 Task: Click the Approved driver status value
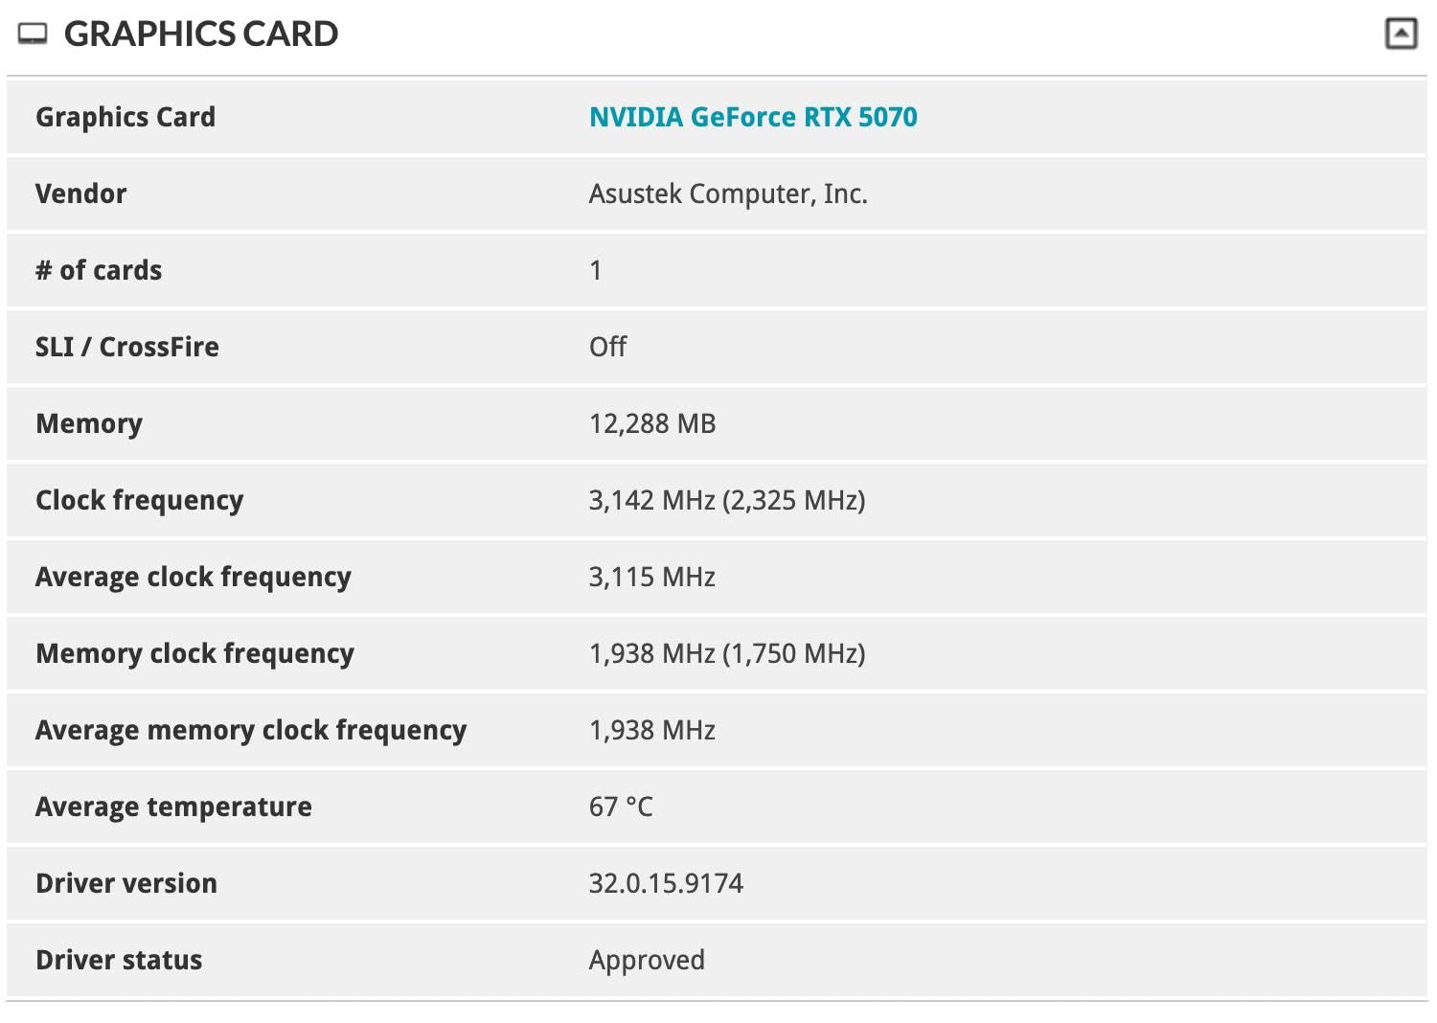(647, 960)
